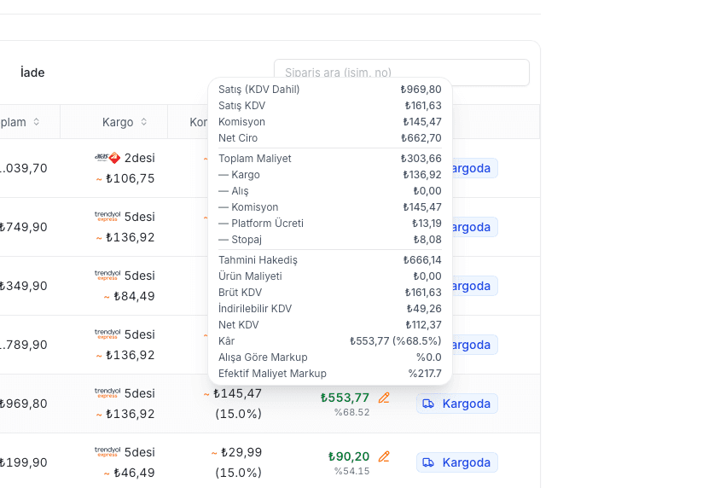Click commission ₺145,47 in table row
Image resolution: width=720 pixels, height=488 pixels.
237,393
